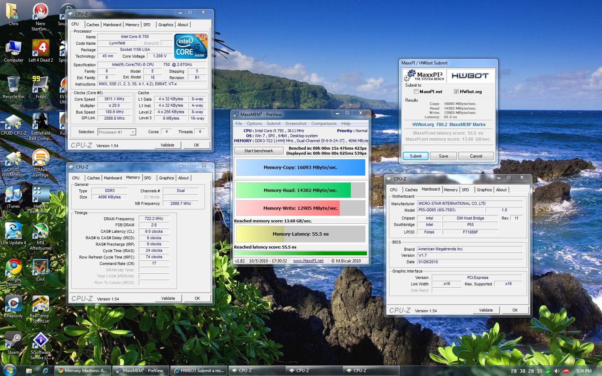Launch LinX desktop shortcut
Viewport: 602px width, 376px height.
[41, 270]
